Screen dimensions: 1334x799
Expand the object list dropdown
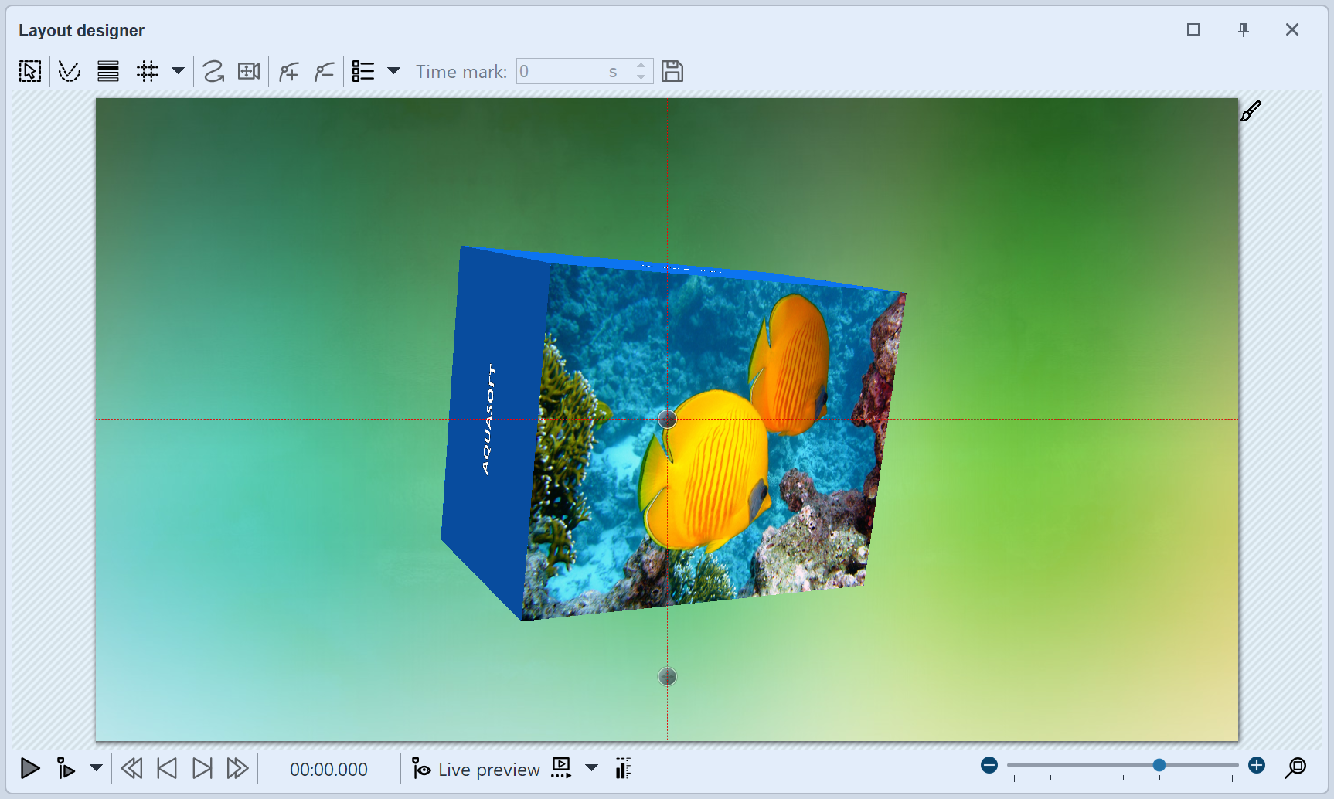point(394,70)
